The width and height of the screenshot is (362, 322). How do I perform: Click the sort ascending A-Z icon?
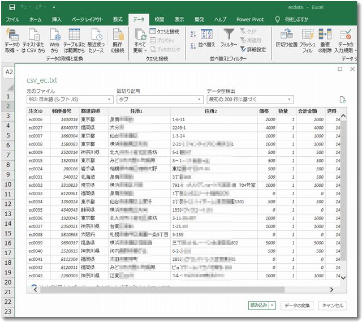193,34
